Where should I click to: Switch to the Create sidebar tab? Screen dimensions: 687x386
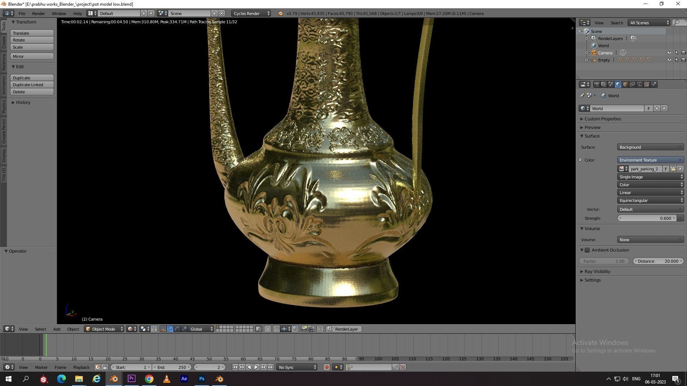[x=4, y=43]
